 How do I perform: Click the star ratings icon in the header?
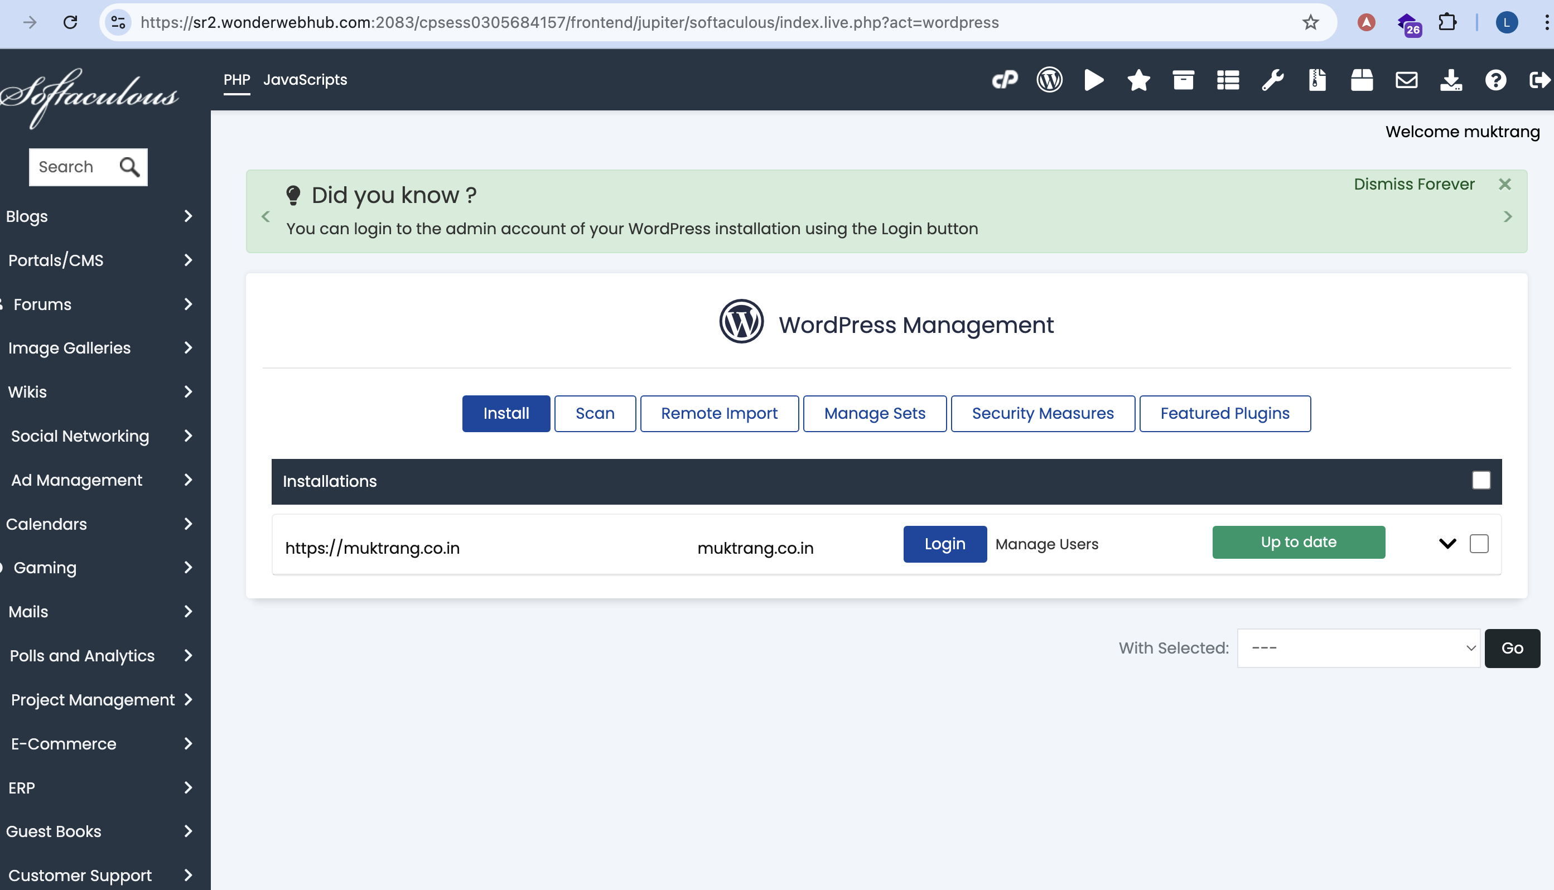click(x=1138, y=80)
